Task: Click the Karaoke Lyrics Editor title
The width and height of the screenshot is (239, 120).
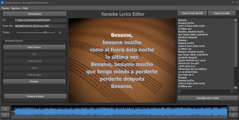Action: point(123,14)
